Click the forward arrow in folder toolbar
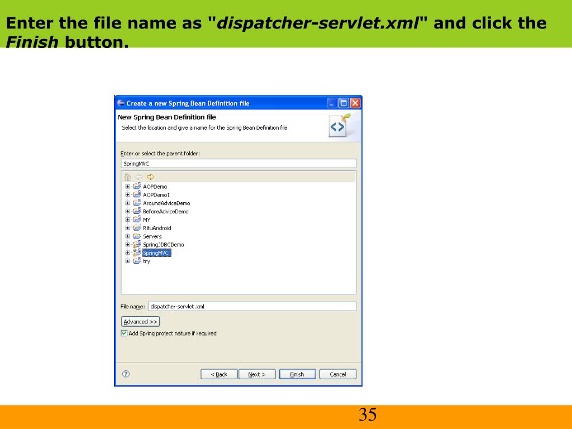572x429 pixels. (150, 177)
